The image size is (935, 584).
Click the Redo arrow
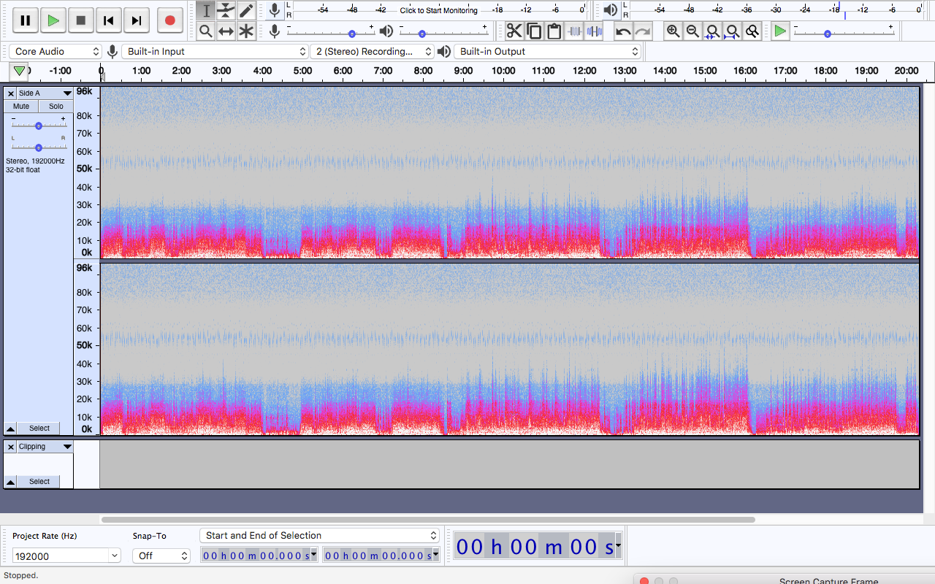pos(643,31)
